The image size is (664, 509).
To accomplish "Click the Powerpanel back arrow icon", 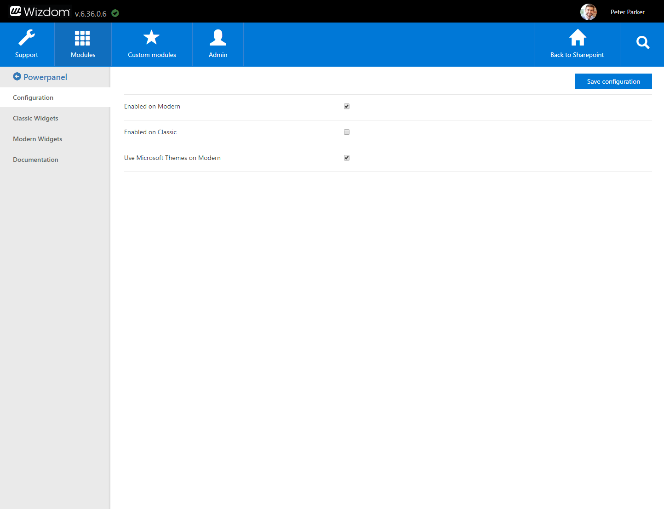I will [17, 77].
